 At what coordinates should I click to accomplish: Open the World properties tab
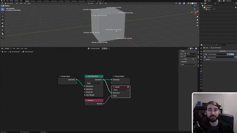coord(201,62)
